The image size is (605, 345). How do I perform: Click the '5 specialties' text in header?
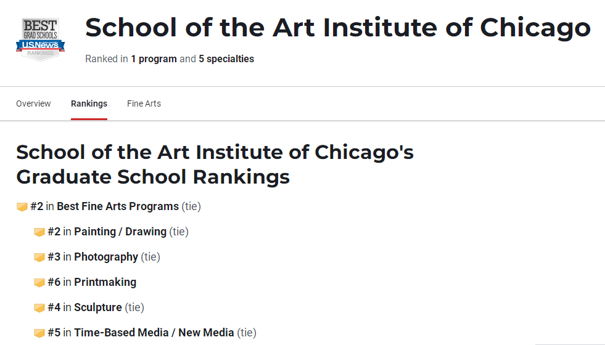[x=226, y=59]
